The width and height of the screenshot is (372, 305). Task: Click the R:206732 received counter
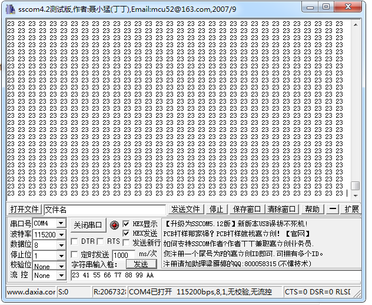coord(109,291)
